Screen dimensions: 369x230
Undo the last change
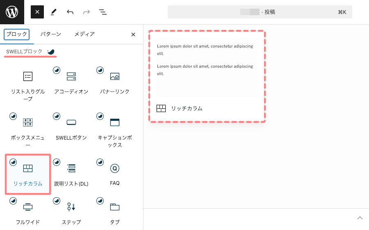[70, 12]
